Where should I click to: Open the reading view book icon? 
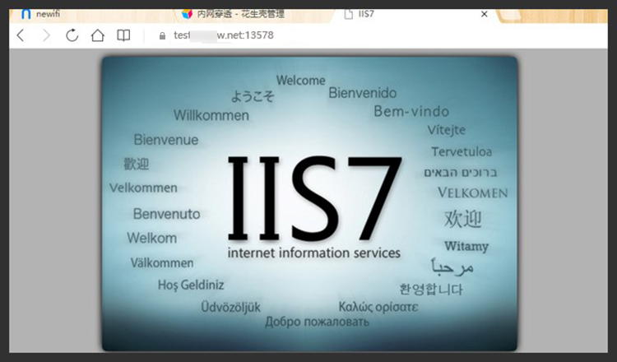coord(123,35)
